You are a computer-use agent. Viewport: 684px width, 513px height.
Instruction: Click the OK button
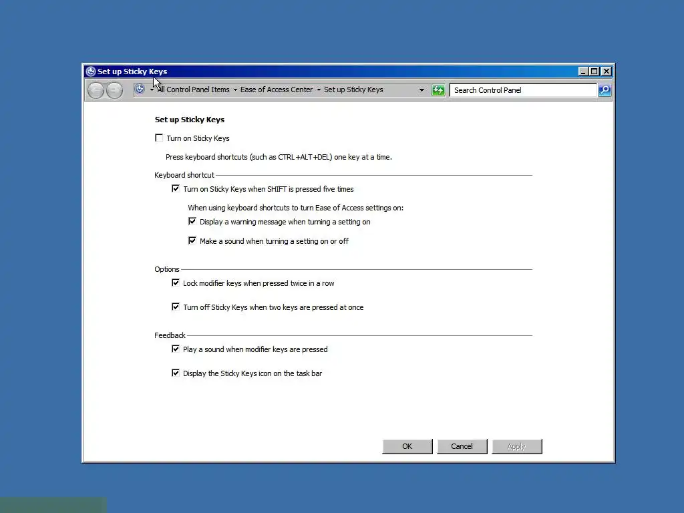[407, 446]
